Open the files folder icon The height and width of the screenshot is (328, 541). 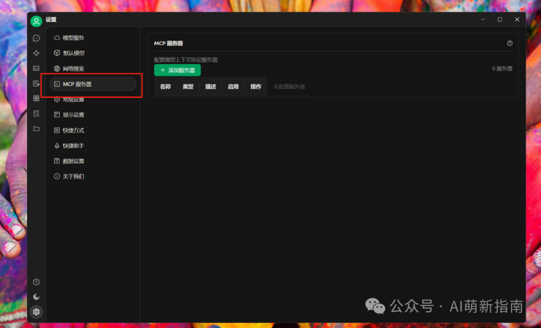click(x=36, y=128)
